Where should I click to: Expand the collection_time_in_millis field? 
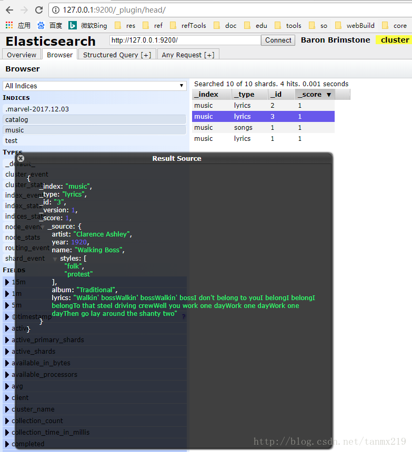click(x=7, y=432)
